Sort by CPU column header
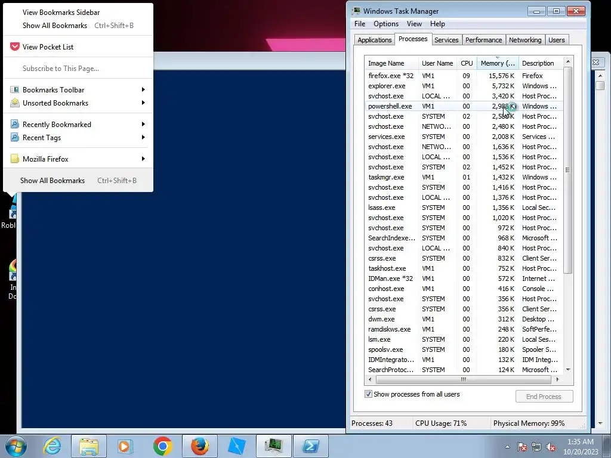611x458 pixels. click(467, 63)
